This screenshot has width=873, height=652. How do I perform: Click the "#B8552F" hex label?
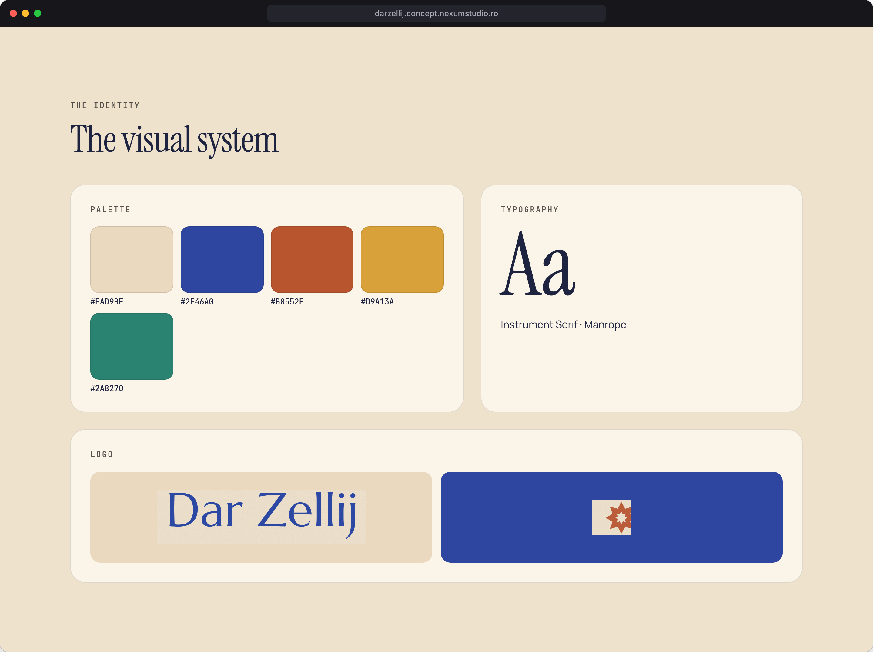[x=287, y=302]
